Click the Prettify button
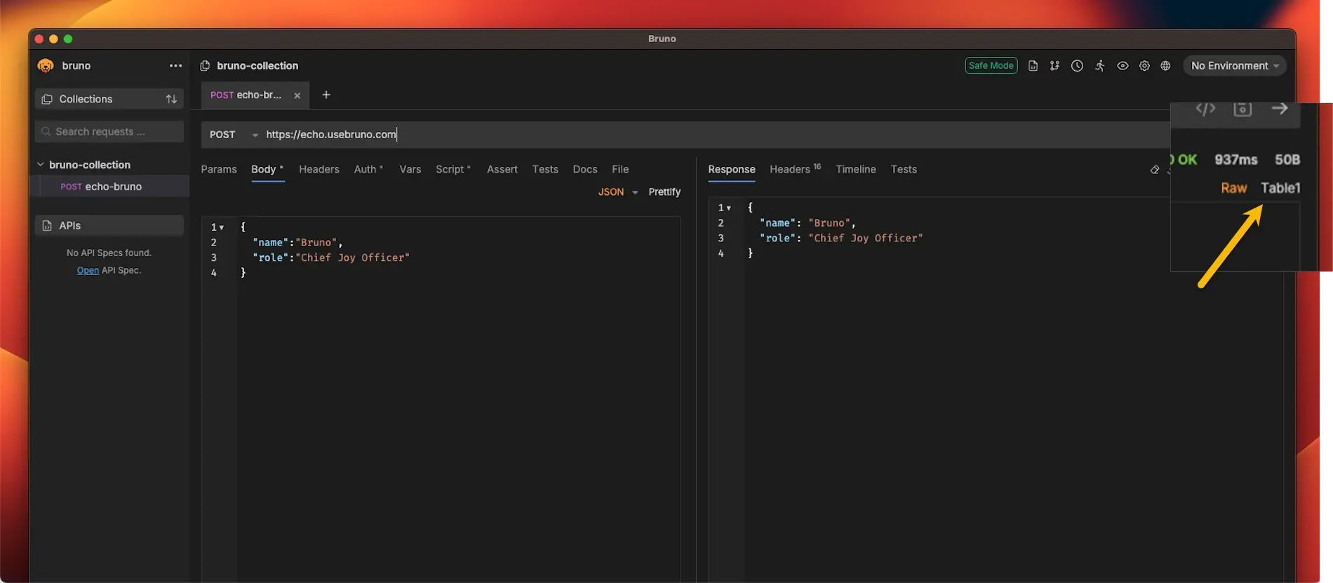 click(664, 192)
